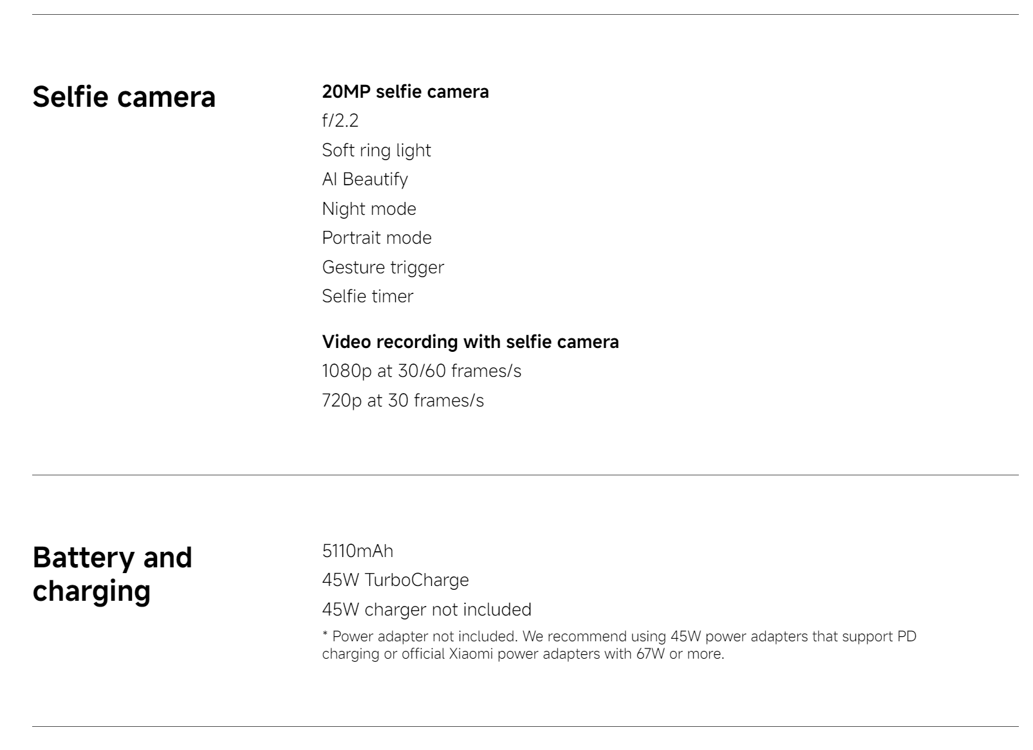The width and height of the screenshot is (1033, 750).
Task: Click the Selfie timer line
Action: [368, 297]
